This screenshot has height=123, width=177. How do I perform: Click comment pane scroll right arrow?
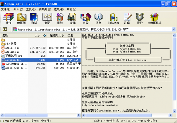[x=170, y=115]
